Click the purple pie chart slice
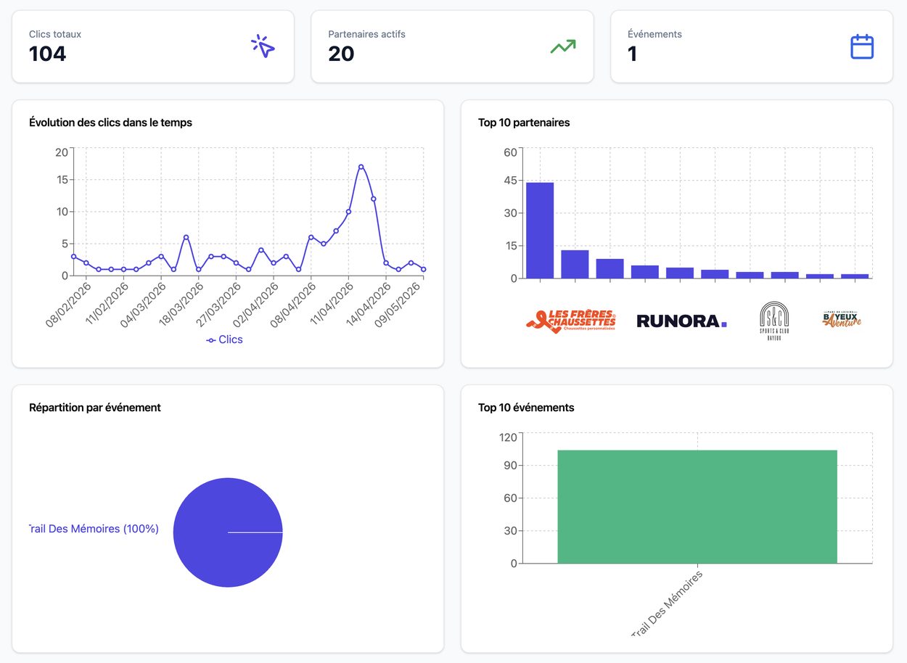The height and width of the screenshot is (663, 907). (228, 532)
